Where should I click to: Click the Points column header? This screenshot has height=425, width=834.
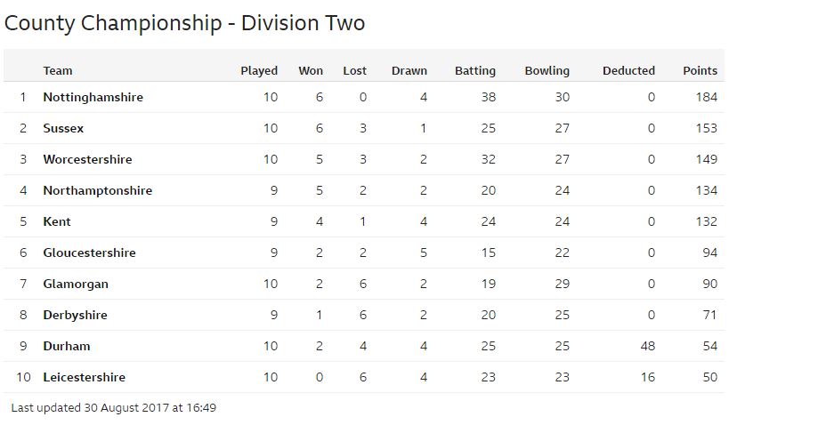pyautogui.click(x=700, y=70)
